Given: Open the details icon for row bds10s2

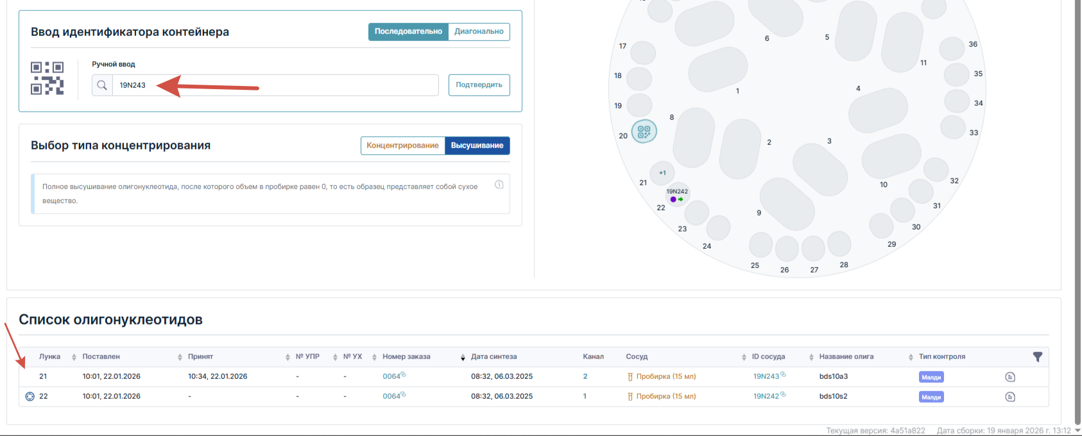Looking at the screenshot, I should [1010, 397].
